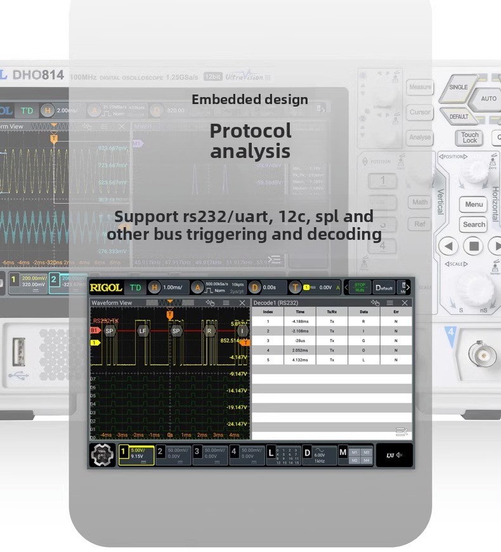
Task: Select the Index column header
Action: 268,312
